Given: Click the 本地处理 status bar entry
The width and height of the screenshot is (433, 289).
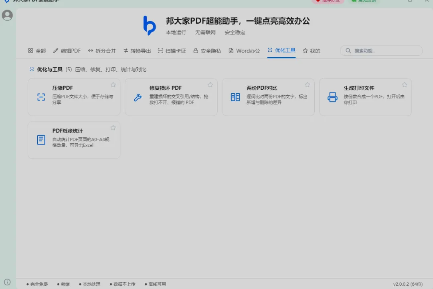Looking at the screenshot, I should pos(90,284).
